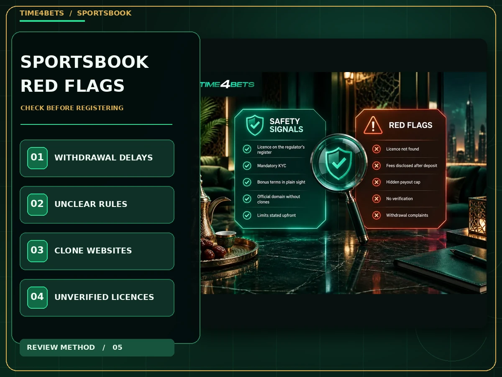Click the 03 number badge
This screenshot has height=377, width=502.
(x=37, y=251)
